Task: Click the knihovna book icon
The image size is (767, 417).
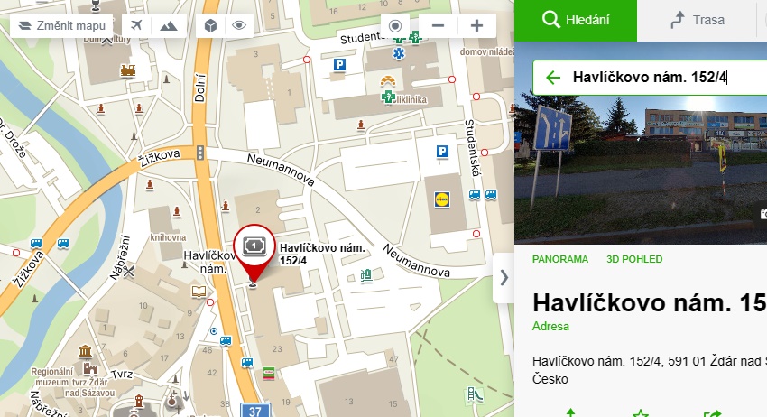Action: click(x=199, y=292)
